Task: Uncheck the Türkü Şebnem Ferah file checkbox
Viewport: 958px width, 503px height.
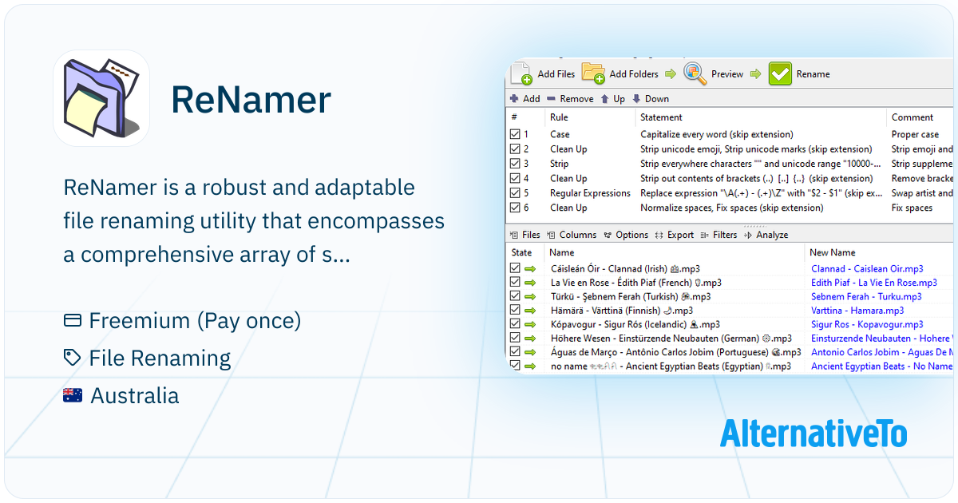Action: (x=515, y=296)
